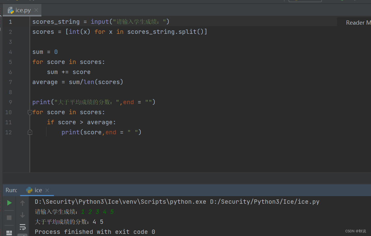Click the fold end marker at line 12
The image size is (371, 236).
30,132
